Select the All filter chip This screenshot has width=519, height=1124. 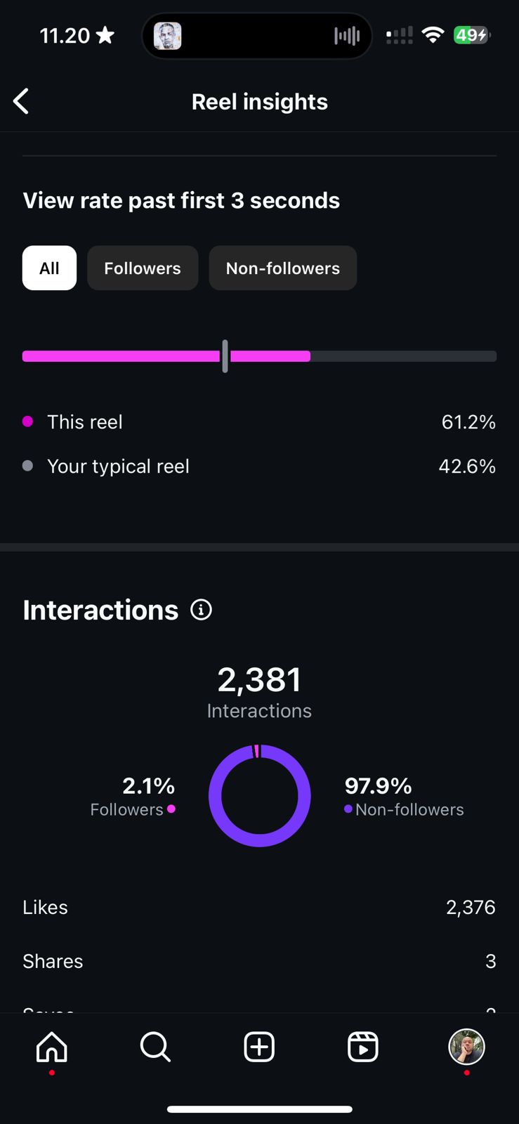pos(49,268)
